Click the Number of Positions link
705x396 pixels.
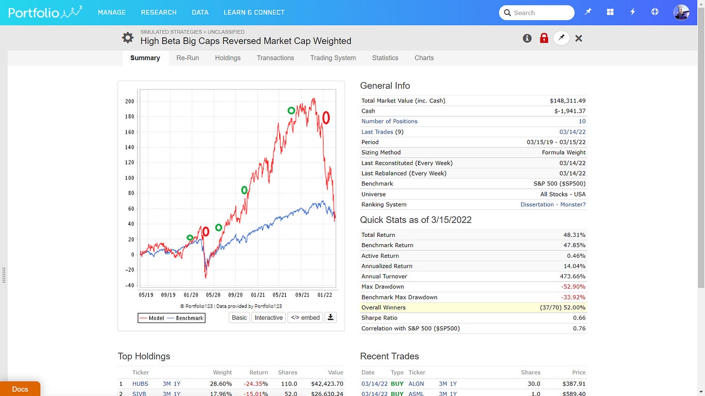(x=389, y=121)
